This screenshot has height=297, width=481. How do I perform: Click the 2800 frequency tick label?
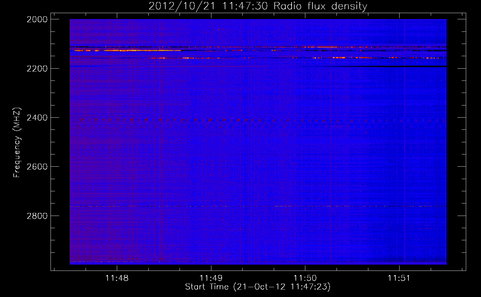[37, 216]
